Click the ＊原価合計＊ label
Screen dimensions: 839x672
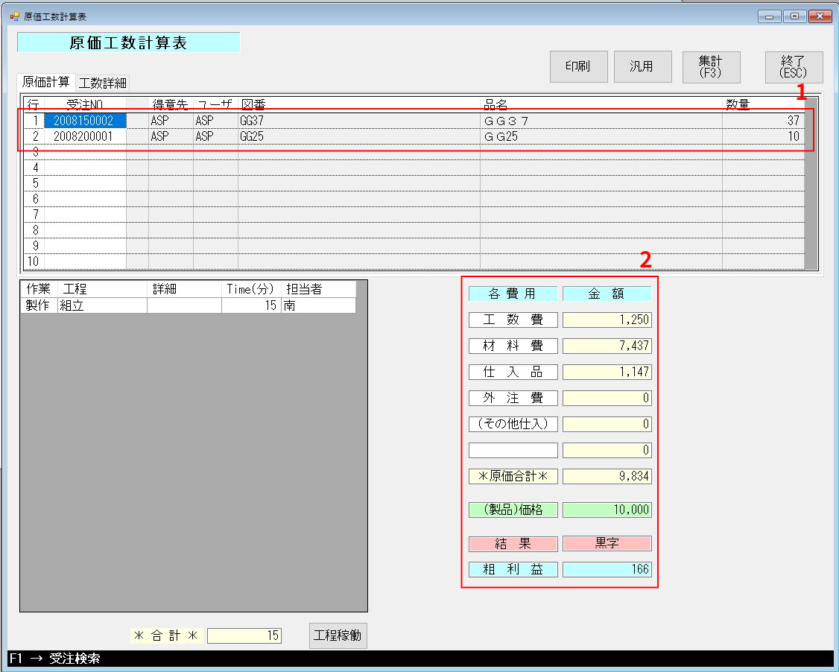tap(513, 476)
